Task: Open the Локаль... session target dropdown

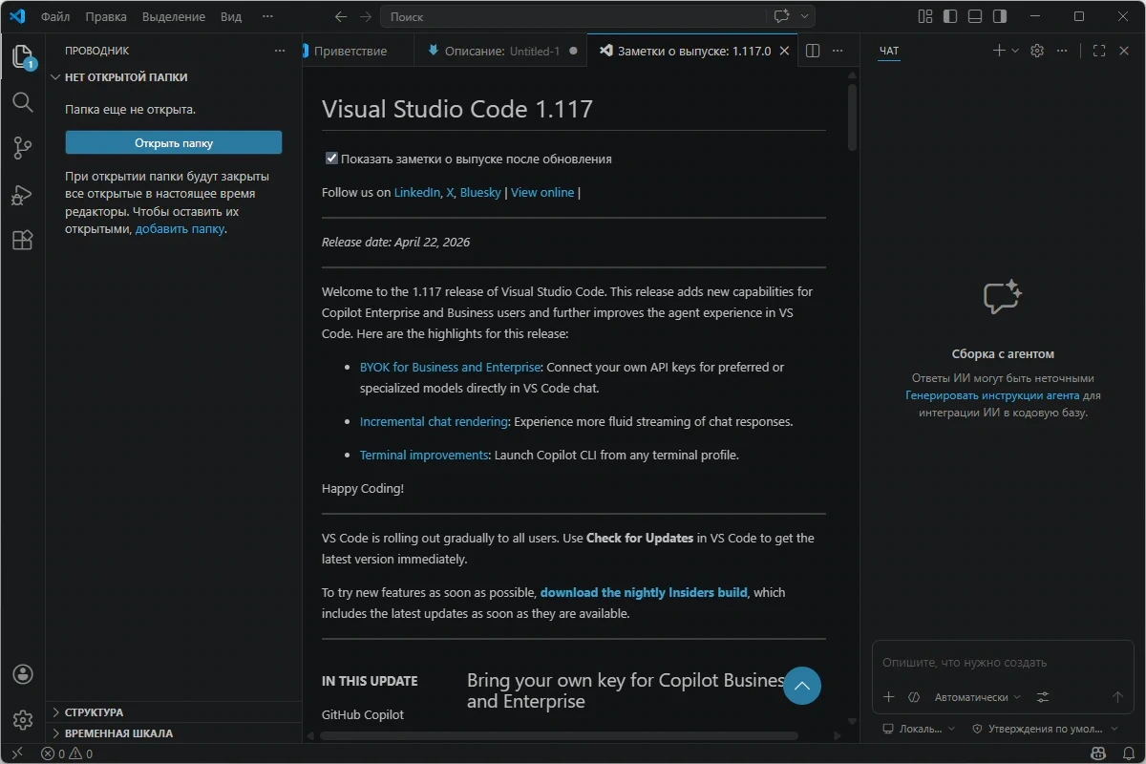Action: 919,729
